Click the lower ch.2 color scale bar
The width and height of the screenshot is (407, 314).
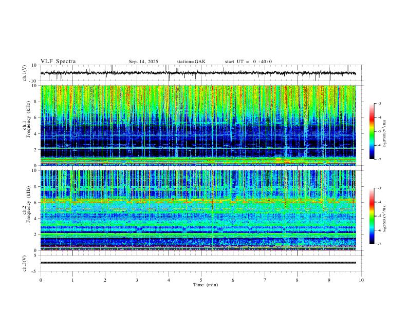pyautogui.click(x=372, y=216)
